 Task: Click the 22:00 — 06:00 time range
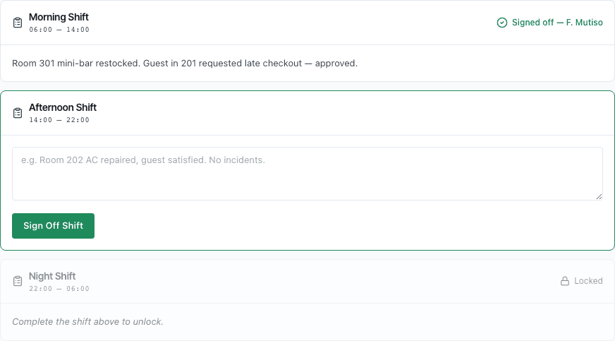click(x=59, y=289)
